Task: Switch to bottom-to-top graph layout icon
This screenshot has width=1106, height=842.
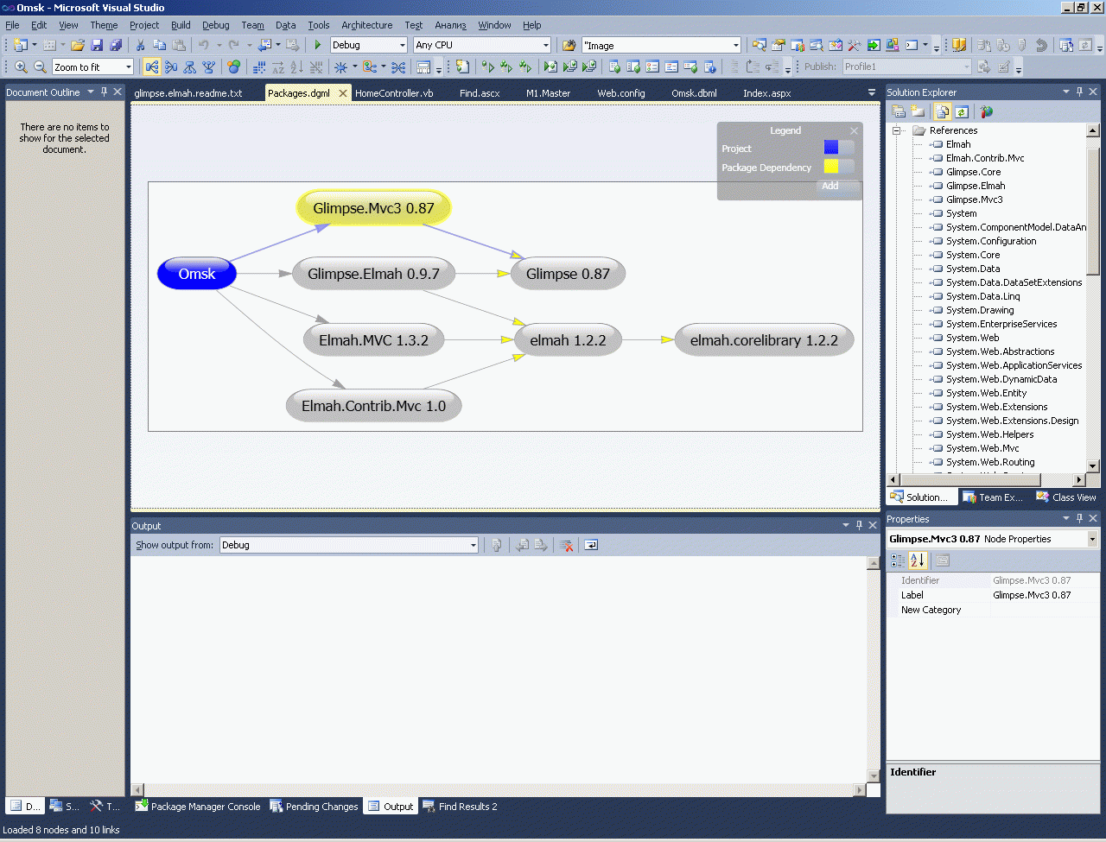Action: (x=209, y=66)
